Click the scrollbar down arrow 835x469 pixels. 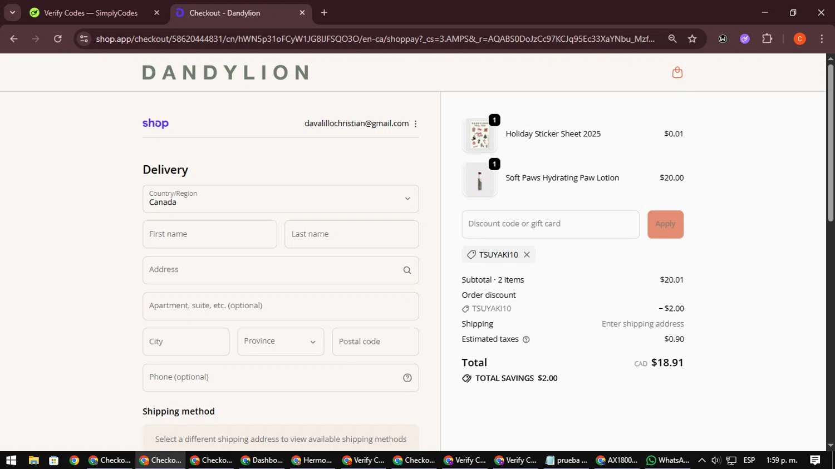(831, 446)
